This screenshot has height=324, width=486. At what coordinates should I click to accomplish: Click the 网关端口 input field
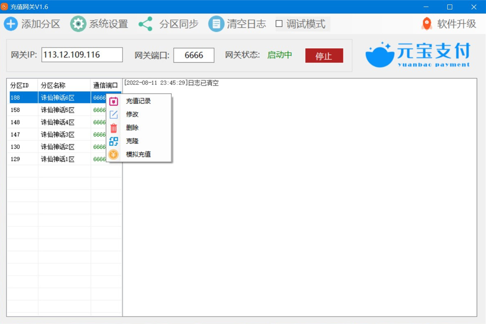coord(193,55)
